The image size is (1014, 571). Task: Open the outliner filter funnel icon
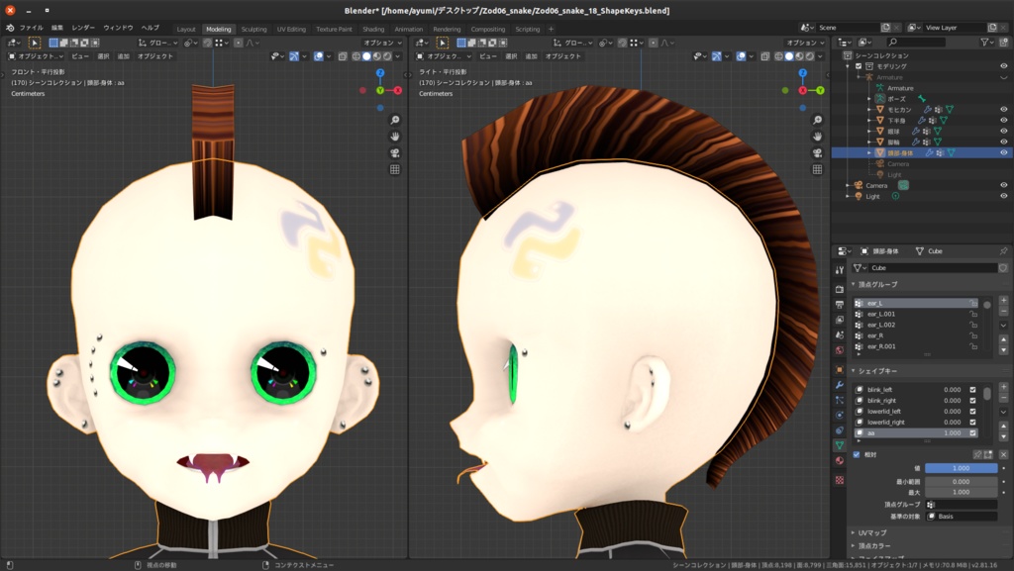[986, 42]
